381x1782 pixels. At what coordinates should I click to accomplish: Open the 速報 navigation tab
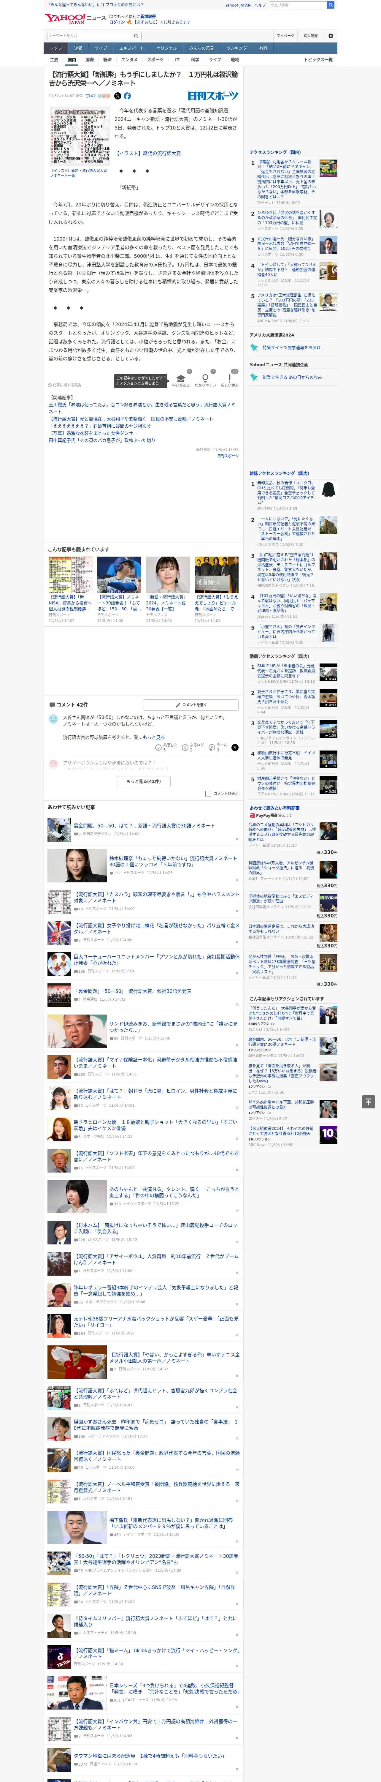78,48
